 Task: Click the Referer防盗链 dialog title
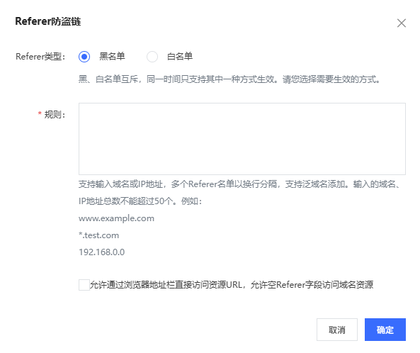pos(48,21)
